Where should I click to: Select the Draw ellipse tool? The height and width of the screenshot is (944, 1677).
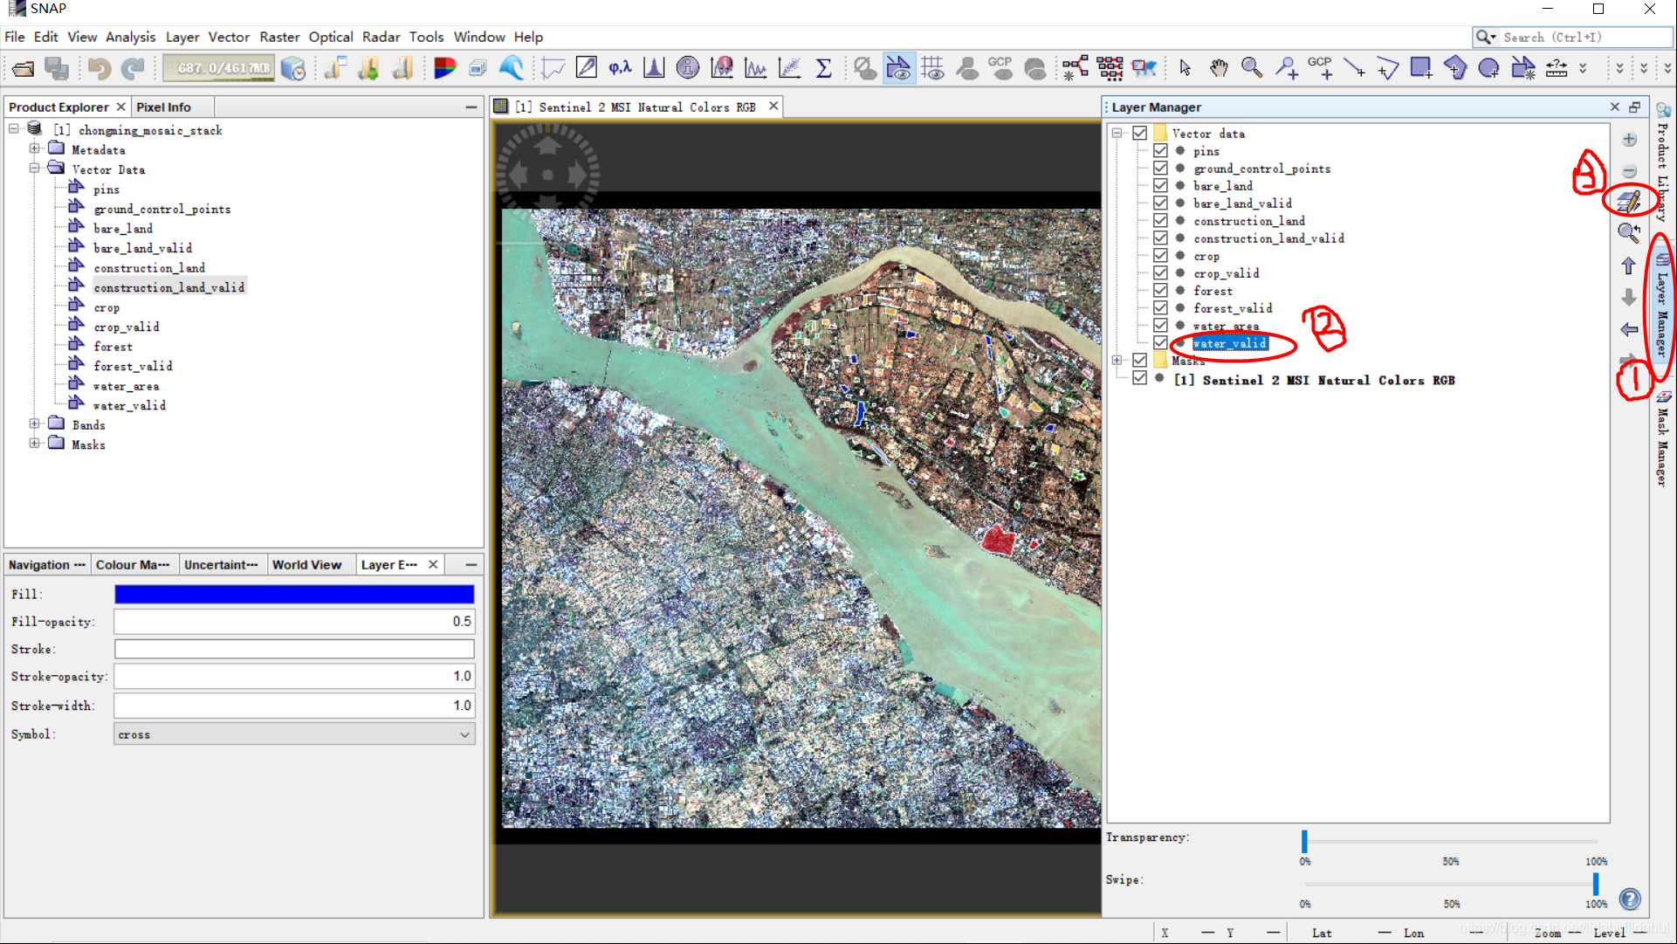click(1489, 68)
